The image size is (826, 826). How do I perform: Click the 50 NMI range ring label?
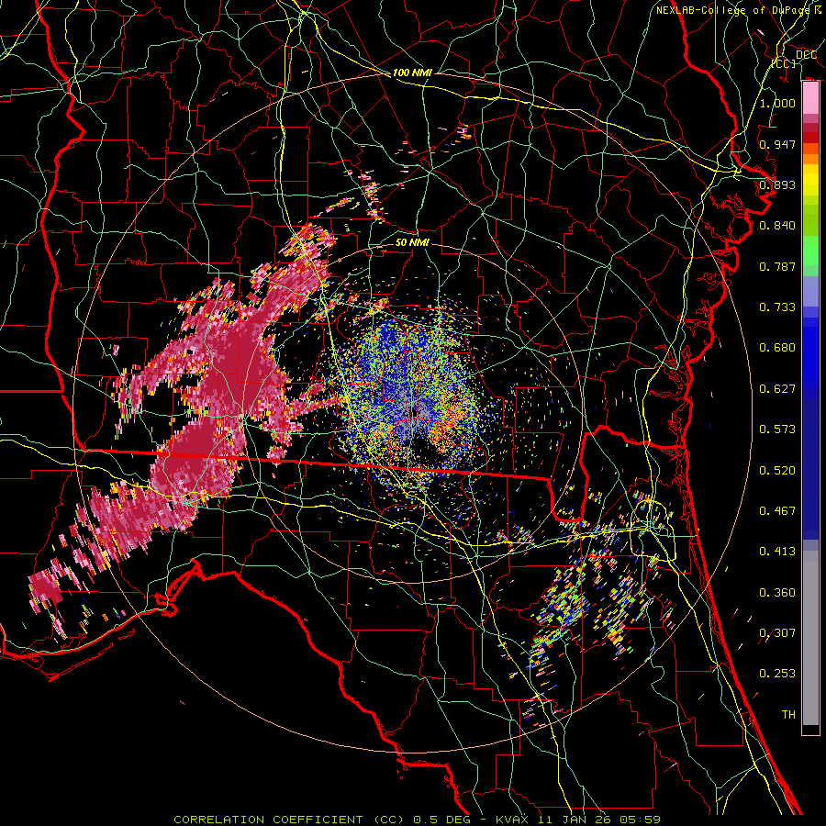(412, 242)
